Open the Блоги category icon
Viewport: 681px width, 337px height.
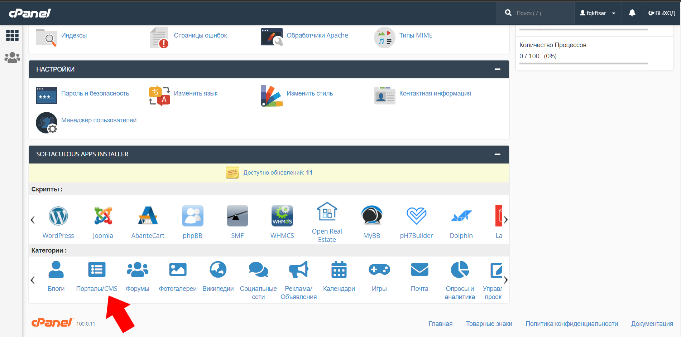coord(56,270)
